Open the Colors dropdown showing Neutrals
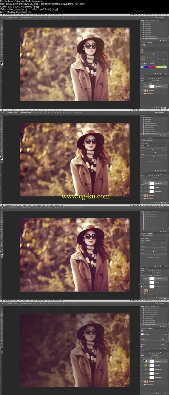The image size is (169, 395). pos(156,241)
